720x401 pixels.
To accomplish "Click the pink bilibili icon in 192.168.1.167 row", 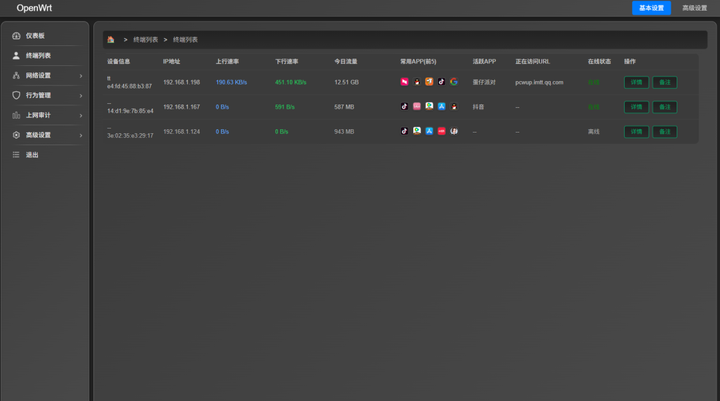I will click(417, 107).
